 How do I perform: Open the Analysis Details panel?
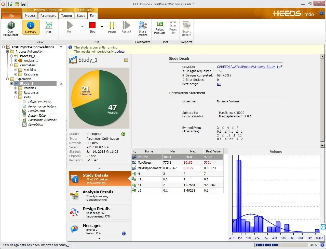point(100,195)
